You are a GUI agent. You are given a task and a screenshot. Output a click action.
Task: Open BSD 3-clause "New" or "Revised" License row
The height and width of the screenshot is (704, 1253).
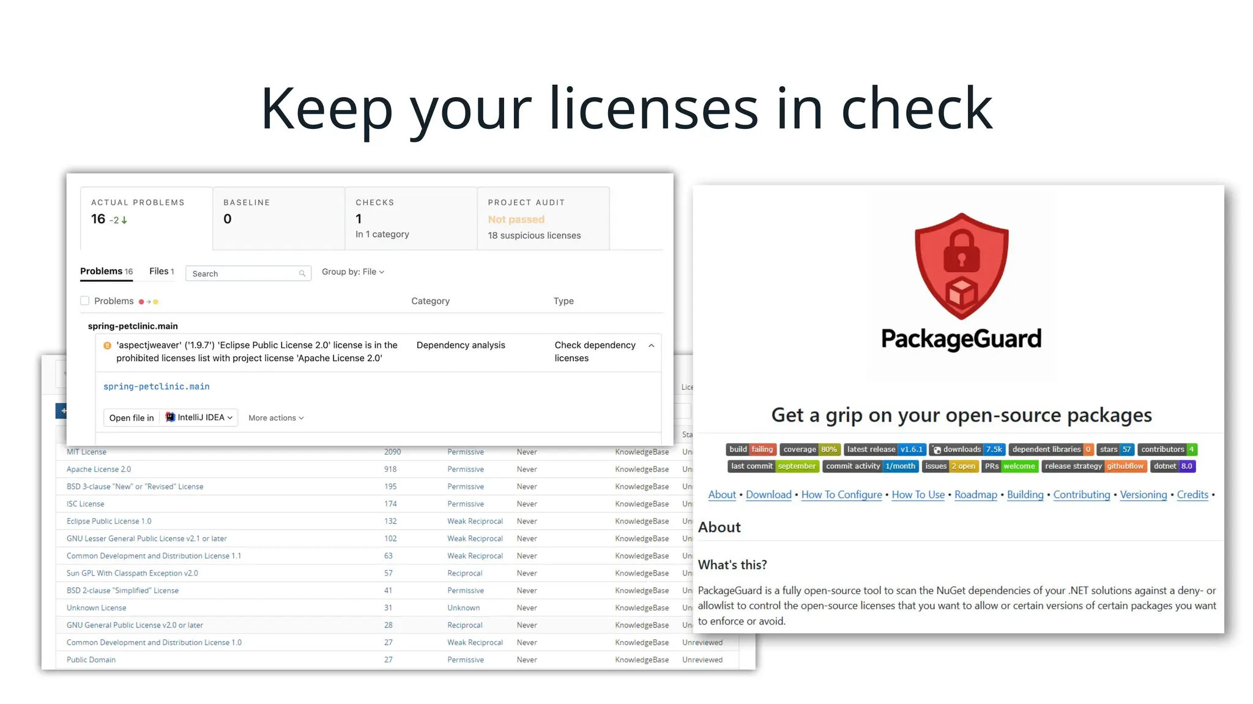135,487
